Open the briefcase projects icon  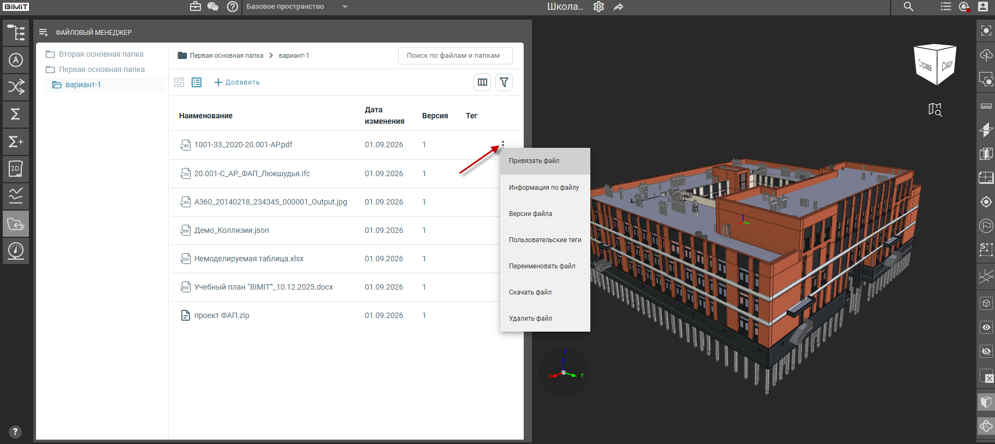pos(196,7)
